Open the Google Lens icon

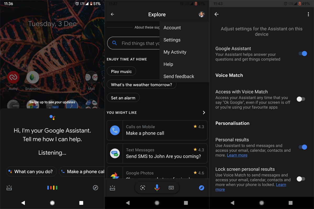click(x=143, y=188)
